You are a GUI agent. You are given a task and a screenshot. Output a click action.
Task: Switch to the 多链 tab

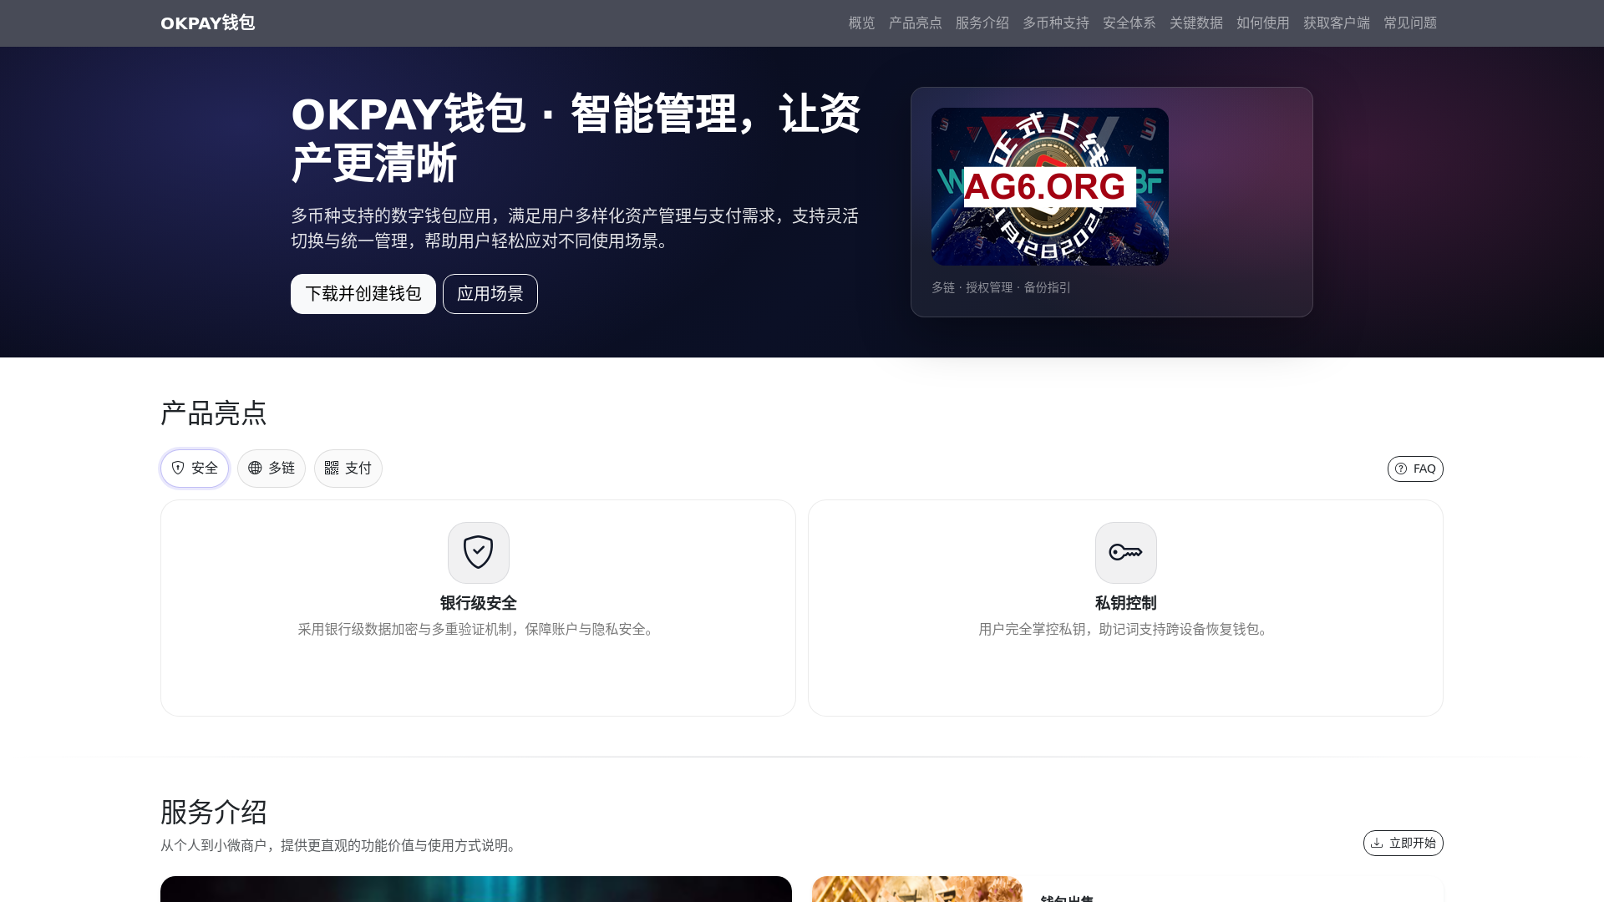pos(272,469)
